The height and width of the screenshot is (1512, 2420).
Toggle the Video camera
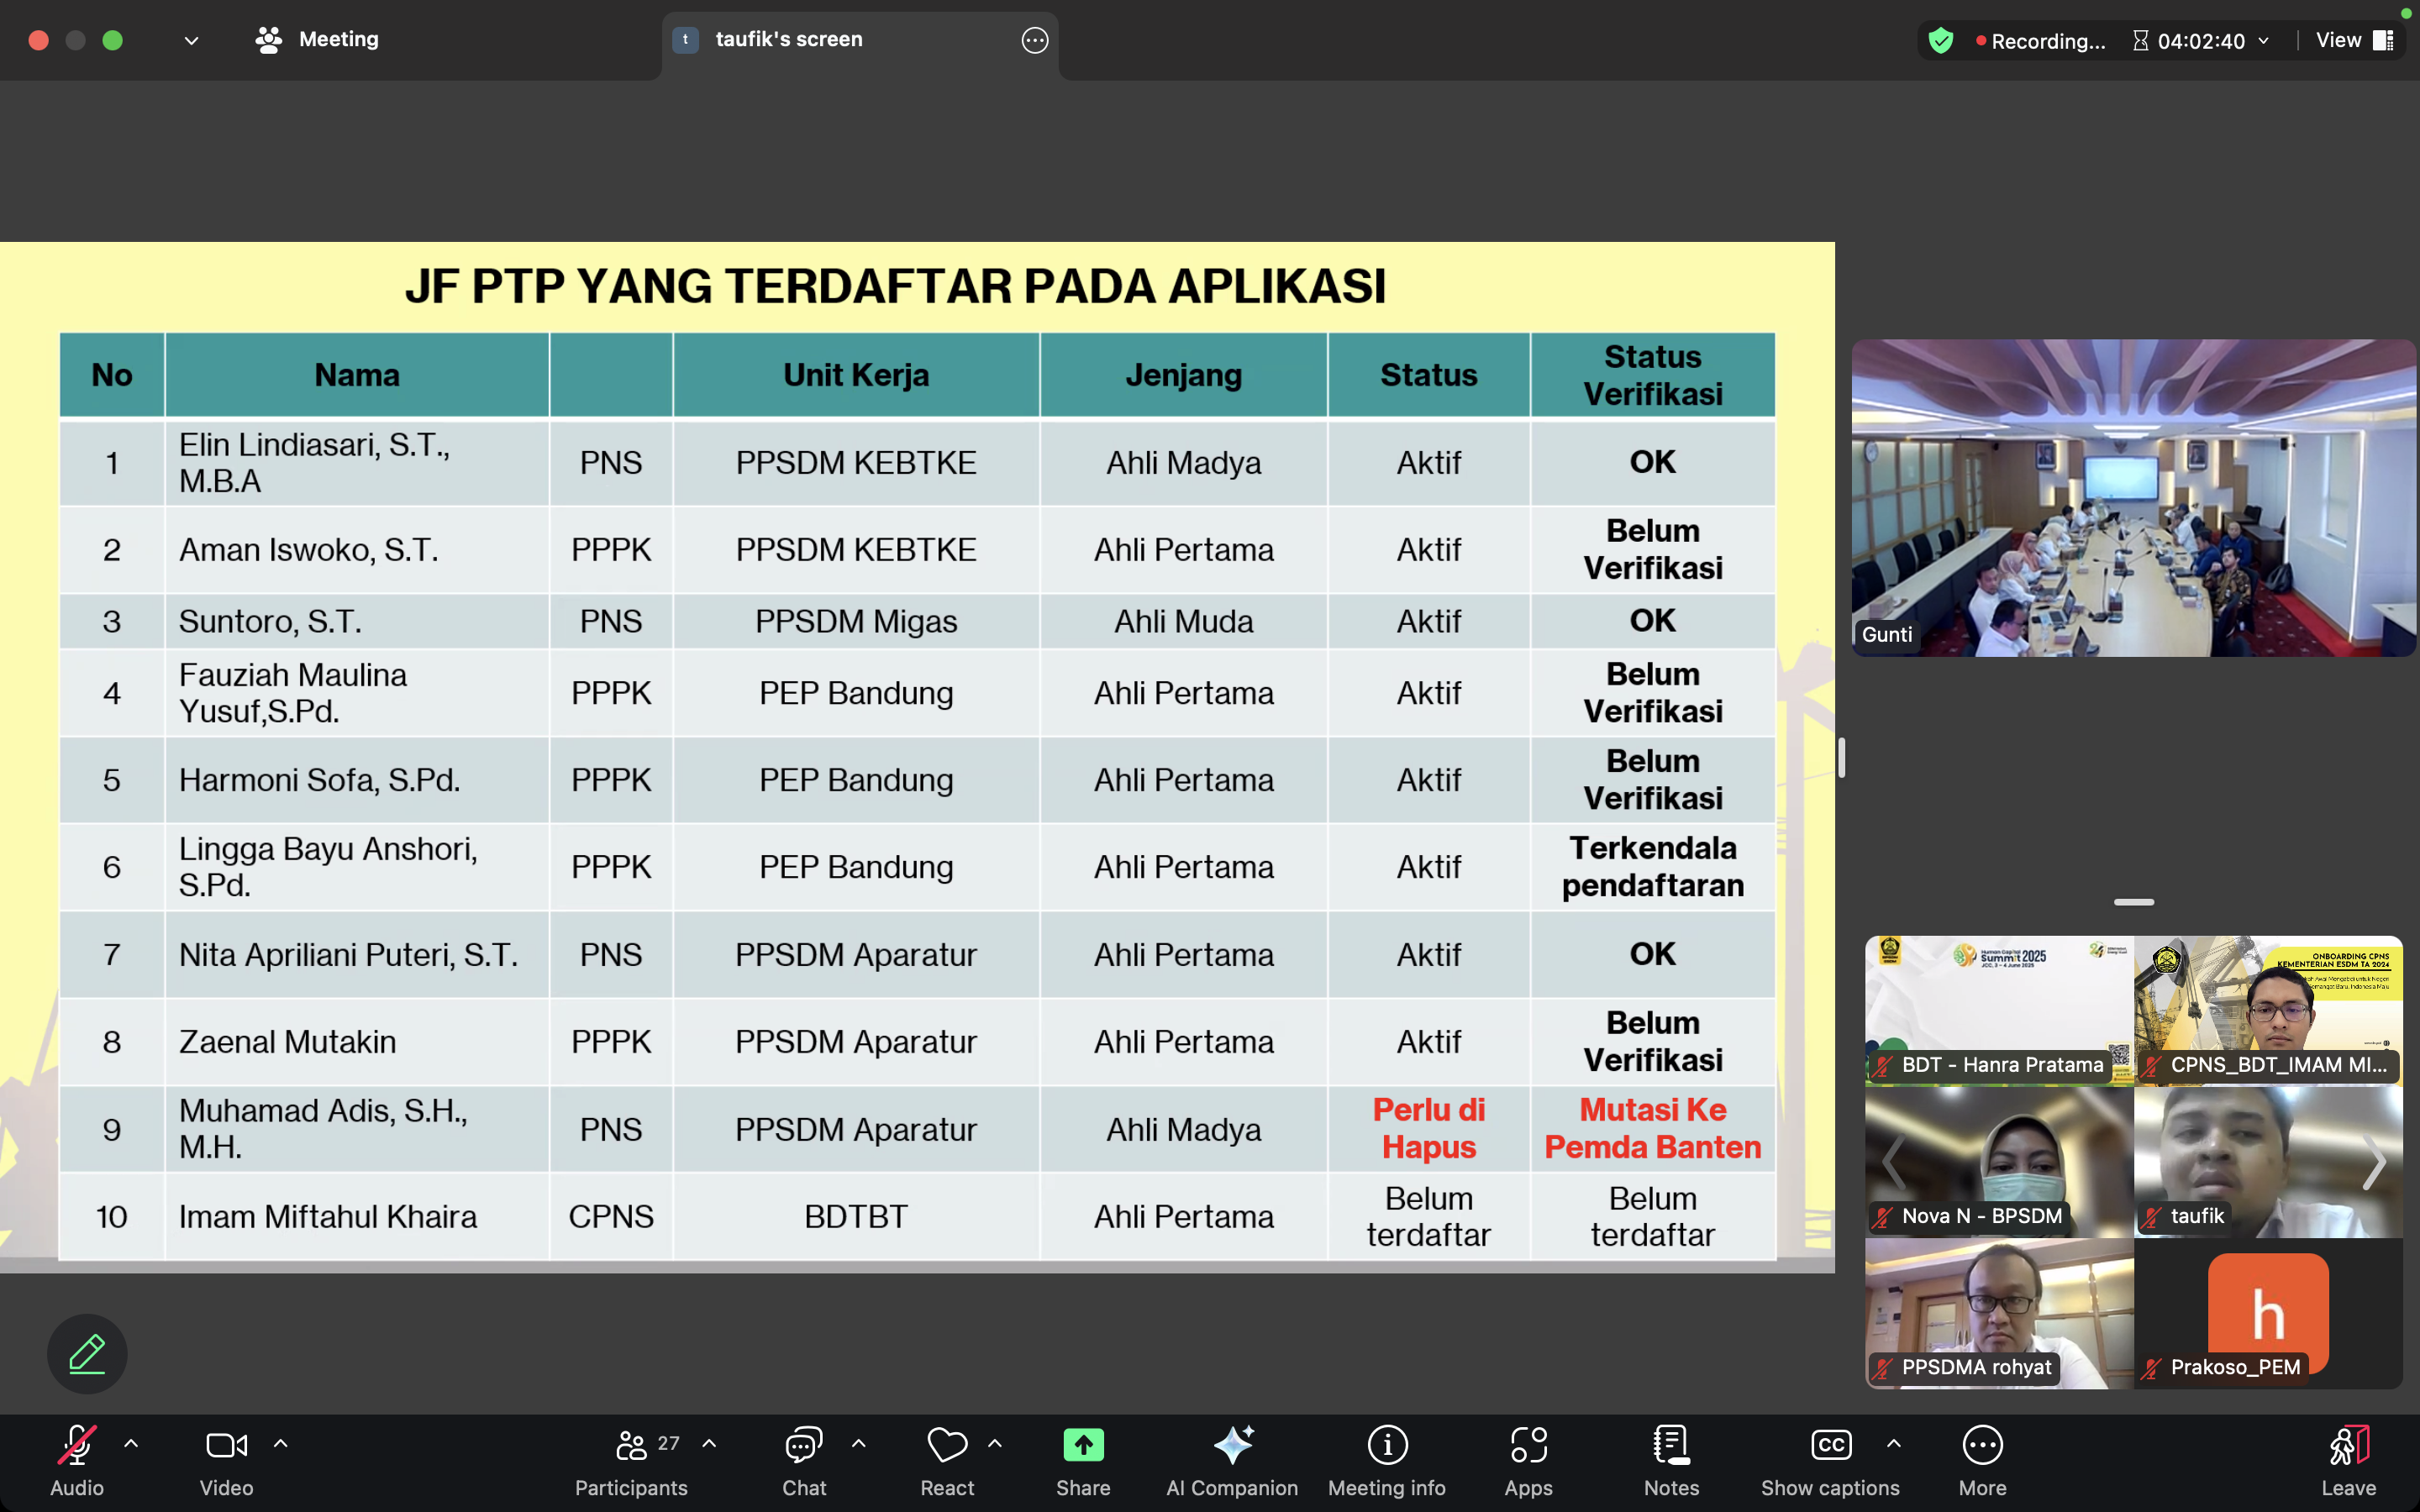(227, 1446)
